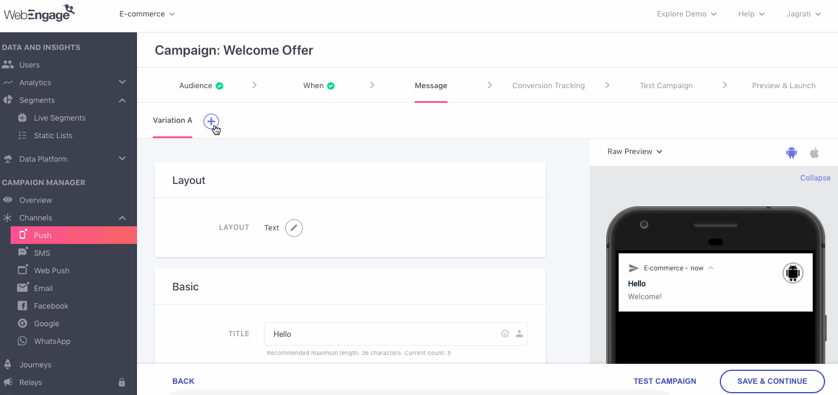Go to the When step
838x395 pixels.
319,85
